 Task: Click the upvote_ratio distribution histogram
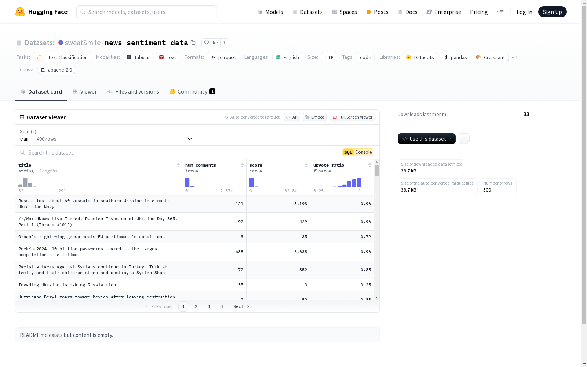tap(337, 182)
